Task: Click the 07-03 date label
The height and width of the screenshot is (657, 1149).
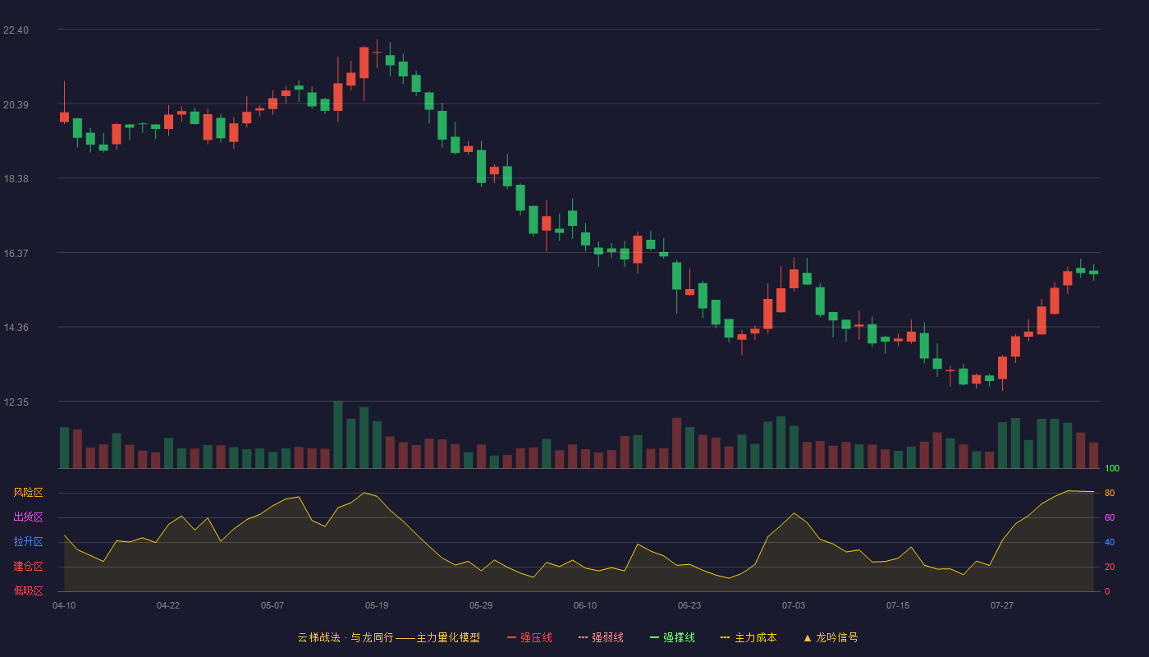Action: pyautogui.click(x=794, y=605)
